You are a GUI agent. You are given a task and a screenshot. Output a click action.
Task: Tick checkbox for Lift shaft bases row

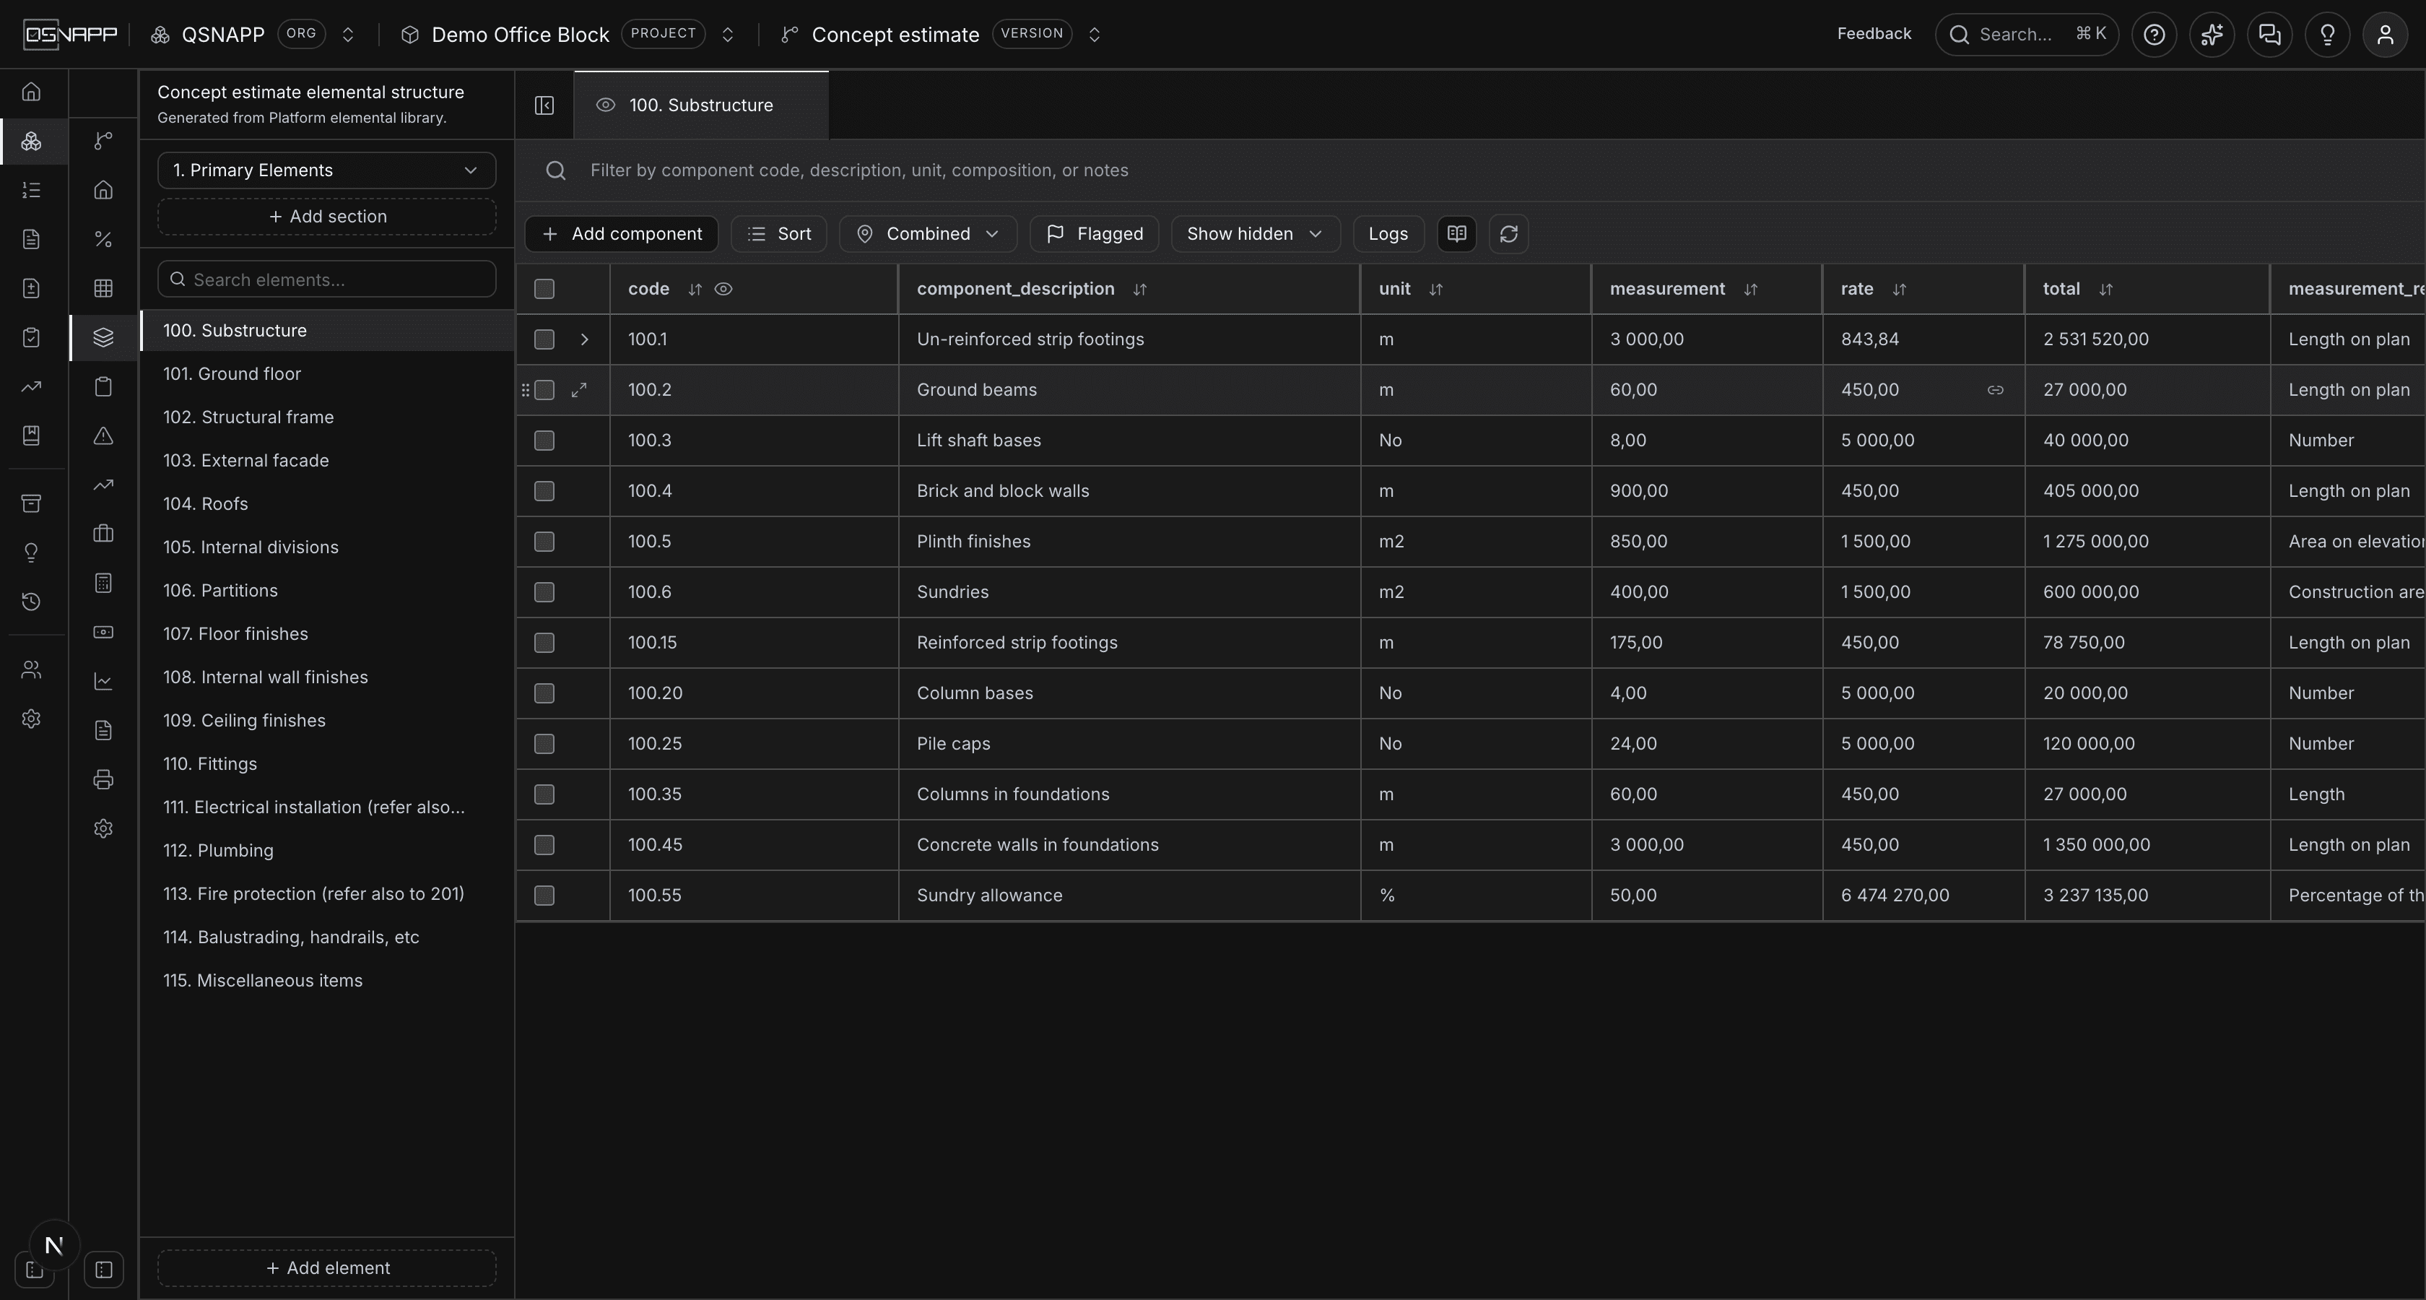pos(544,440)
